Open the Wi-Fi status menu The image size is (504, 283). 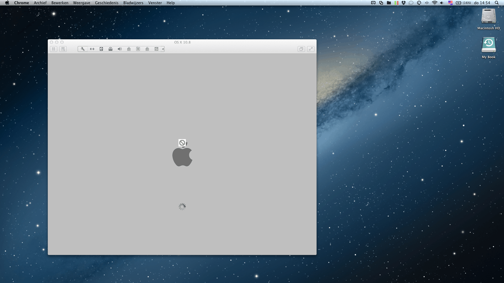(434, 3)
